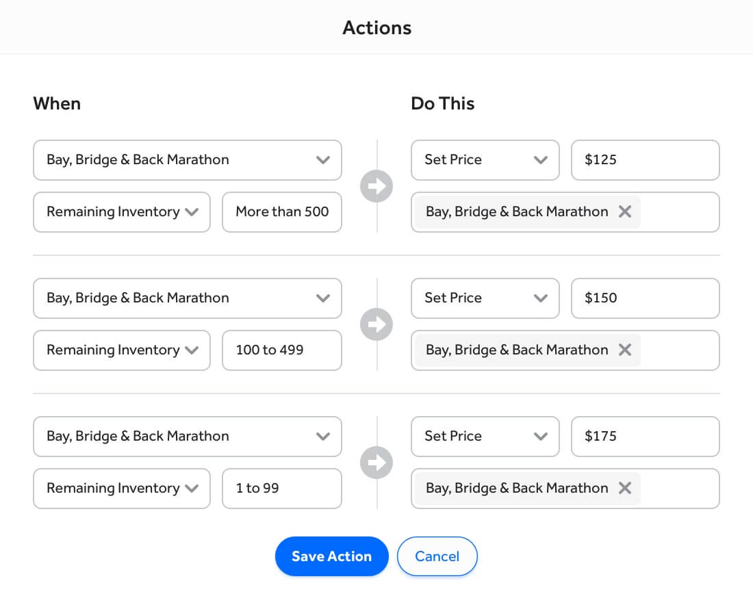Select the $150 price field
This screenshot has height=609, width=753.
pos(645,298)
